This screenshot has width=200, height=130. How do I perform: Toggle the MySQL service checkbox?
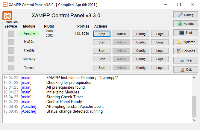(x=11, y=42)
